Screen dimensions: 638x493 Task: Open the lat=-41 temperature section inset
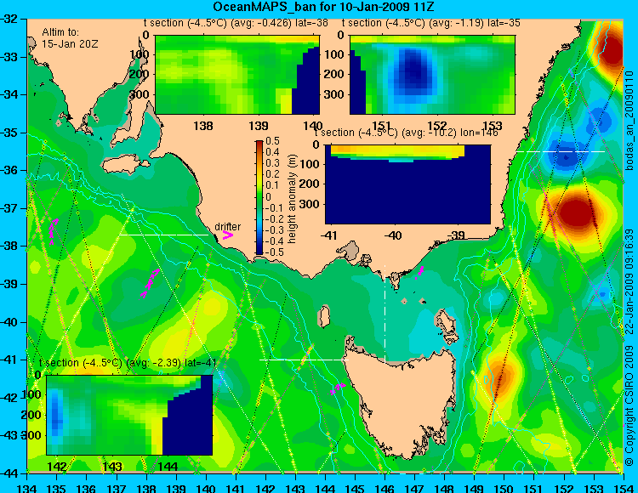(x=129, y=415)
